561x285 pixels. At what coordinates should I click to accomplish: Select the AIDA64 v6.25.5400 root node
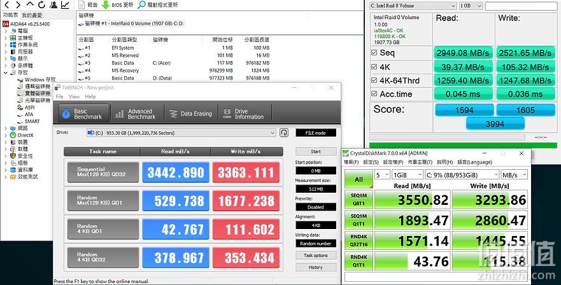coord(27,24)
